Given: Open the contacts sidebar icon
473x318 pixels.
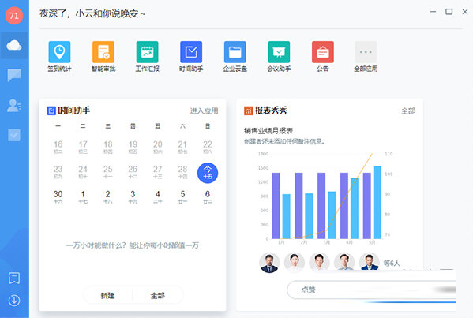Looking at the screenshot, I should pyautogui.click(x=14, y=106).
